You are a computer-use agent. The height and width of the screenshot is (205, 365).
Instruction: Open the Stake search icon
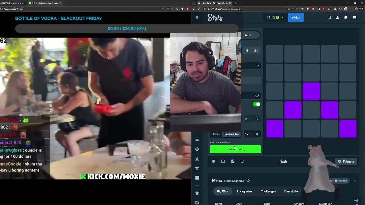click(329, 17)
